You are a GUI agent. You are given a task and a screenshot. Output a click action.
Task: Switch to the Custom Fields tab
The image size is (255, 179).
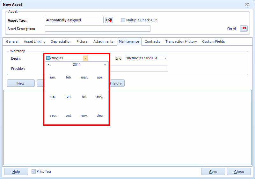tap(213, 41)
